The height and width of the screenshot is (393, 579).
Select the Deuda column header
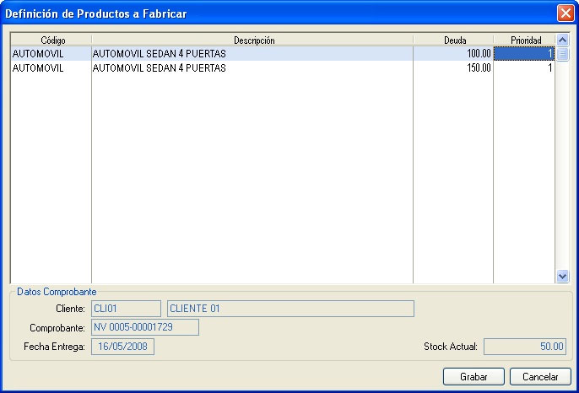coord(453,40)
